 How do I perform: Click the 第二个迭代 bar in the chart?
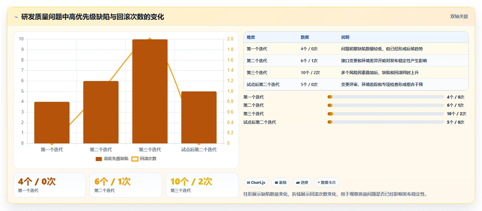tap(101, 112)
